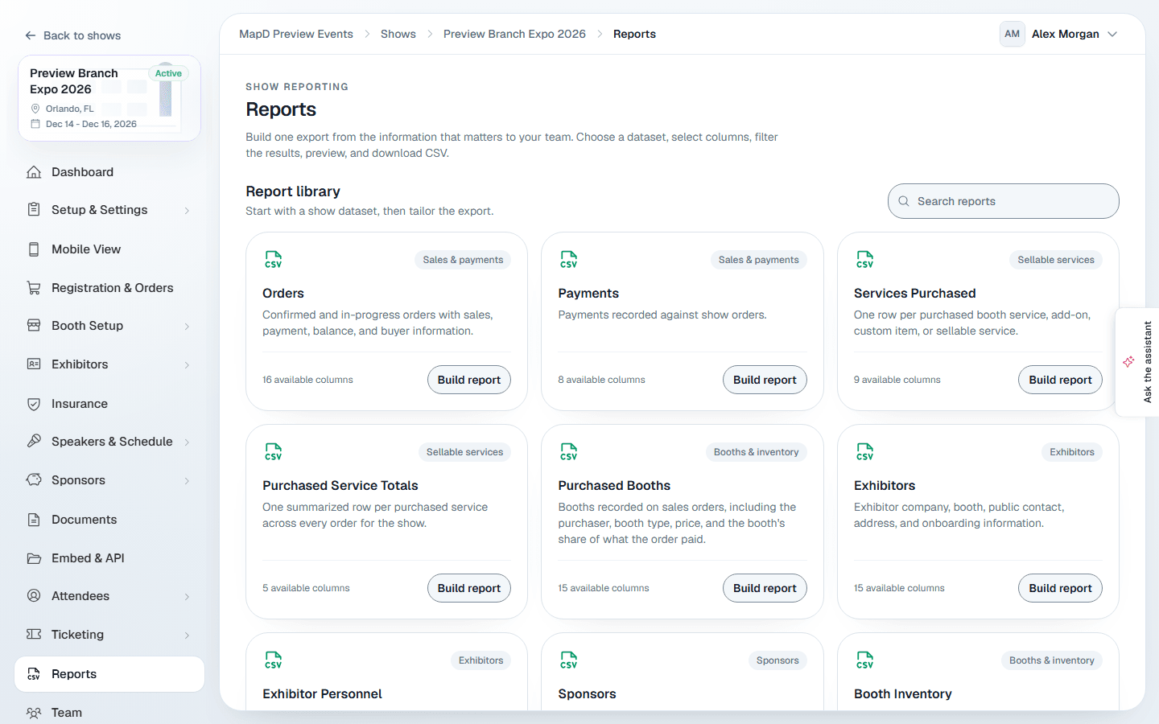Click the Embed & API folder icon
This screenshot has height=724, width=1159.
pyautogui.click(x=34, y=558)
